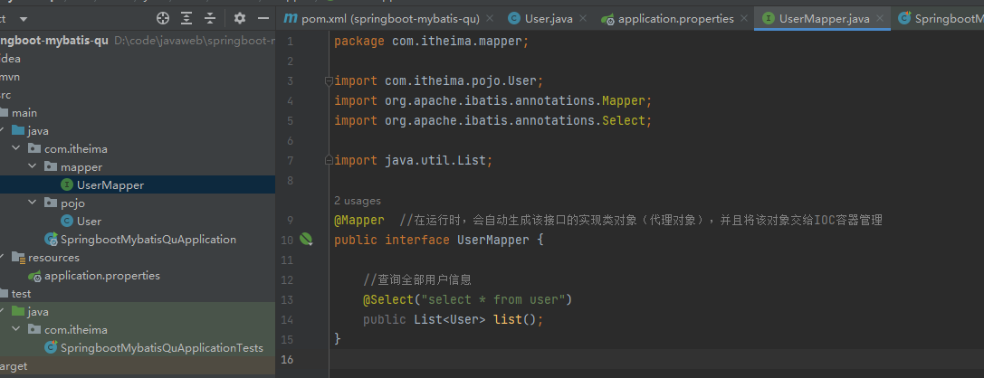Click the Expand All icon in project panel
Image resolution: width=984 pixels, height=378 pixels.
tap(186, 18)
